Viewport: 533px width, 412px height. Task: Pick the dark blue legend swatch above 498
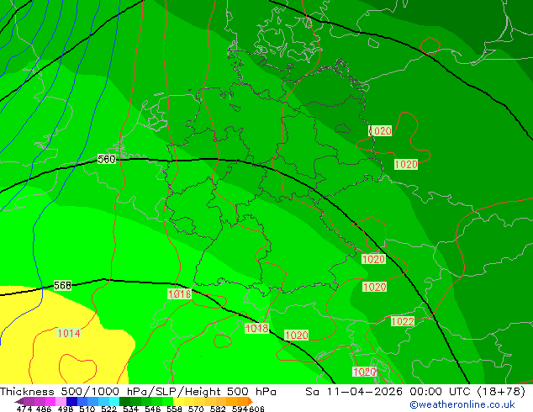click(x=71, y=401)
